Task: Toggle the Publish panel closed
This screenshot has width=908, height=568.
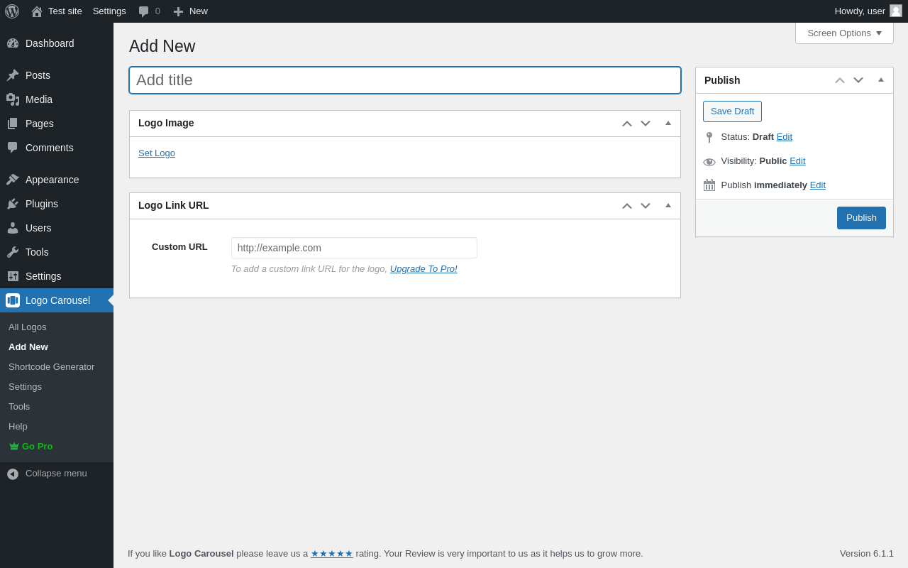Action: pyautogui.click(x=881, y=80)
